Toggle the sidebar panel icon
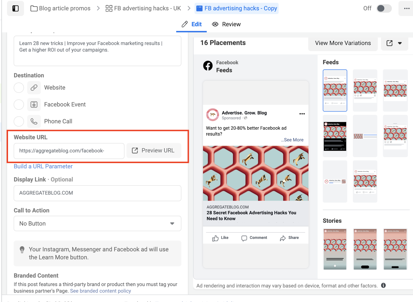Image resolution: width=413 pixels, height=302 pixels. pos(15,9)
